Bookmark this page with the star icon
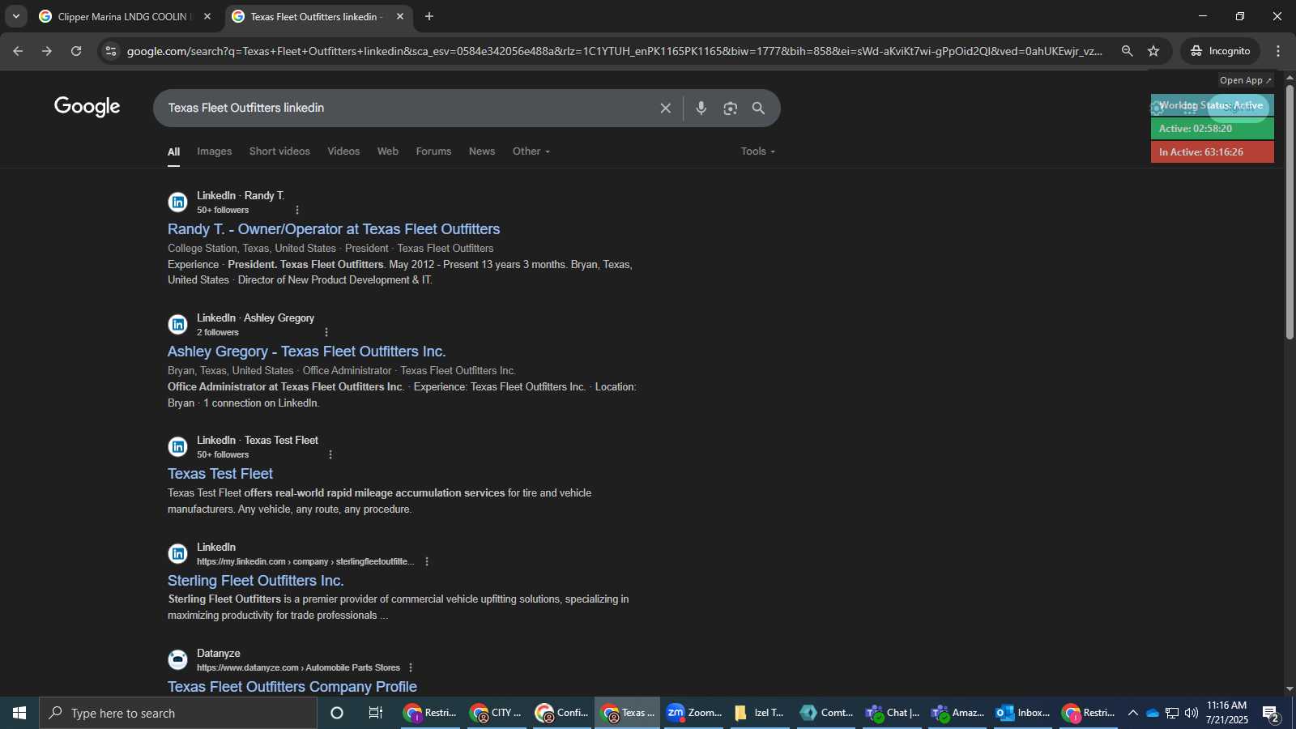 coord(1153,51)
